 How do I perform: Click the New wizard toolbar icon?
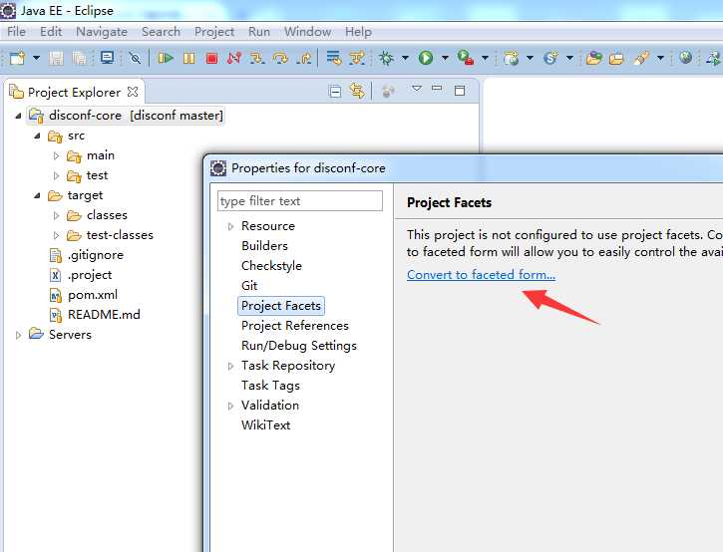click(x=17, y=58)
